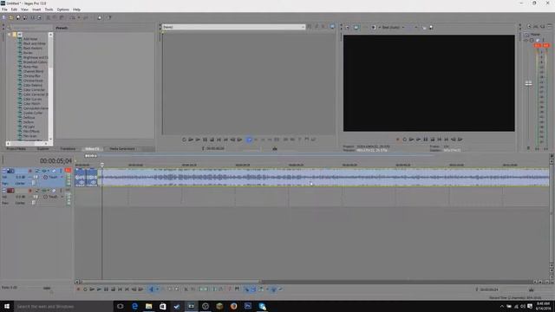Viewport: 555px width, 312px height.
Task: Click the Open project folder icon
Action: (11, 17)
